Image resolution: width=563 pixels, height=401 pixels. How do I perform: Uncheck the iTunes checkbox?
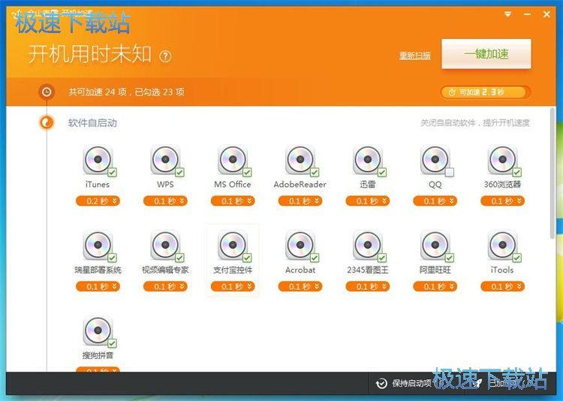pos(112,173)
